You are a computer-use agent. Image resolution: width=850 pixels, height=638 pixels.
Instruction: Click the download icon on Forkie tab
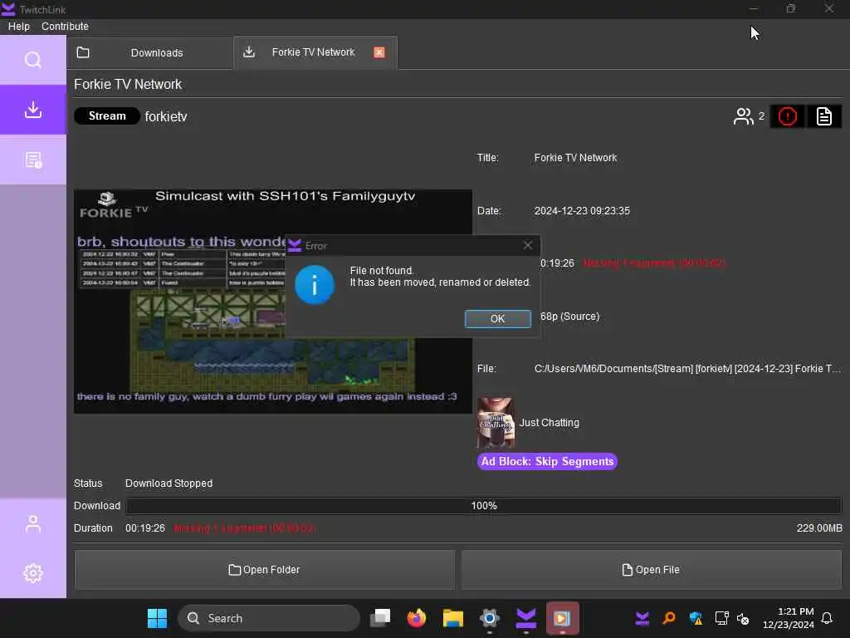point(249,52)
